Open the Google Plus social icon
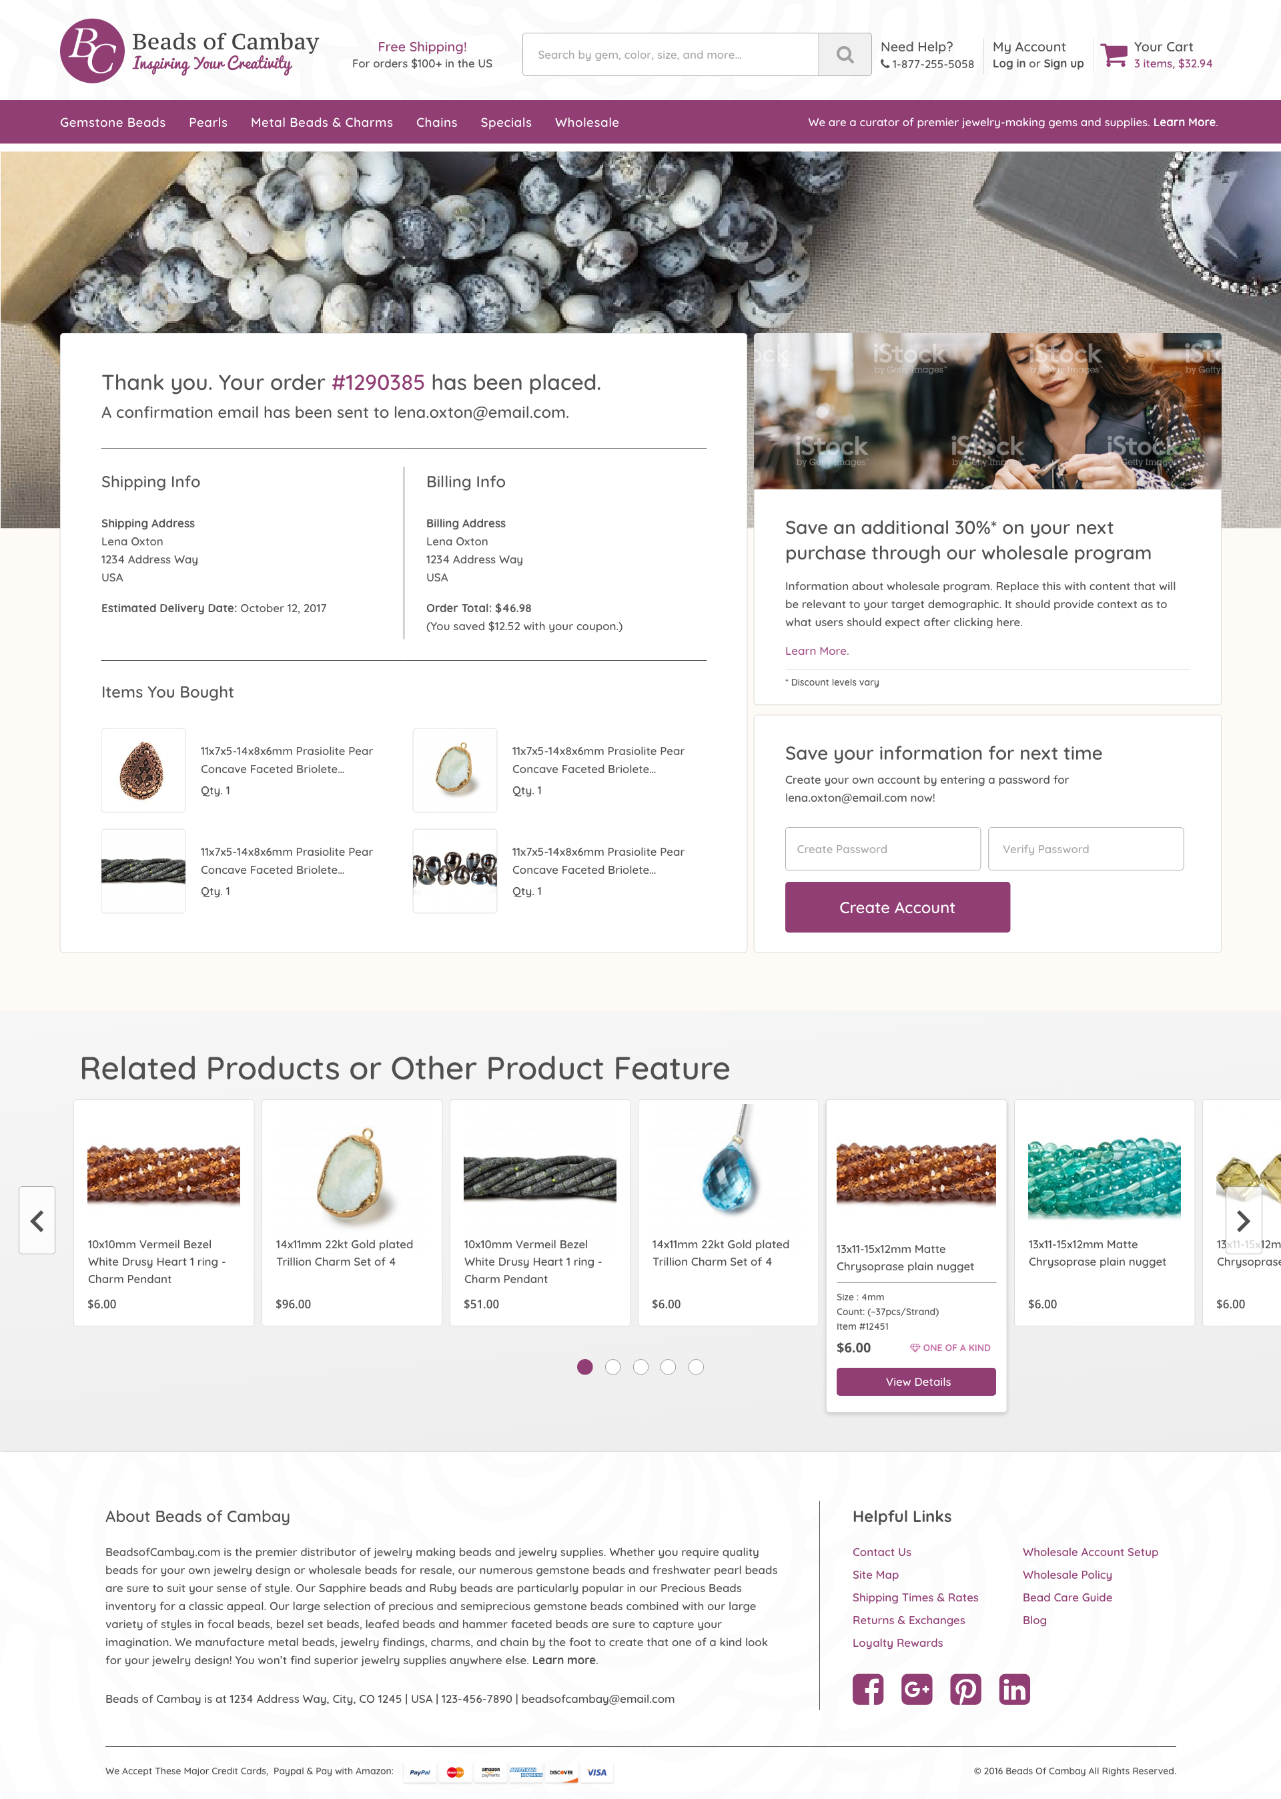 click(917, 1689)
